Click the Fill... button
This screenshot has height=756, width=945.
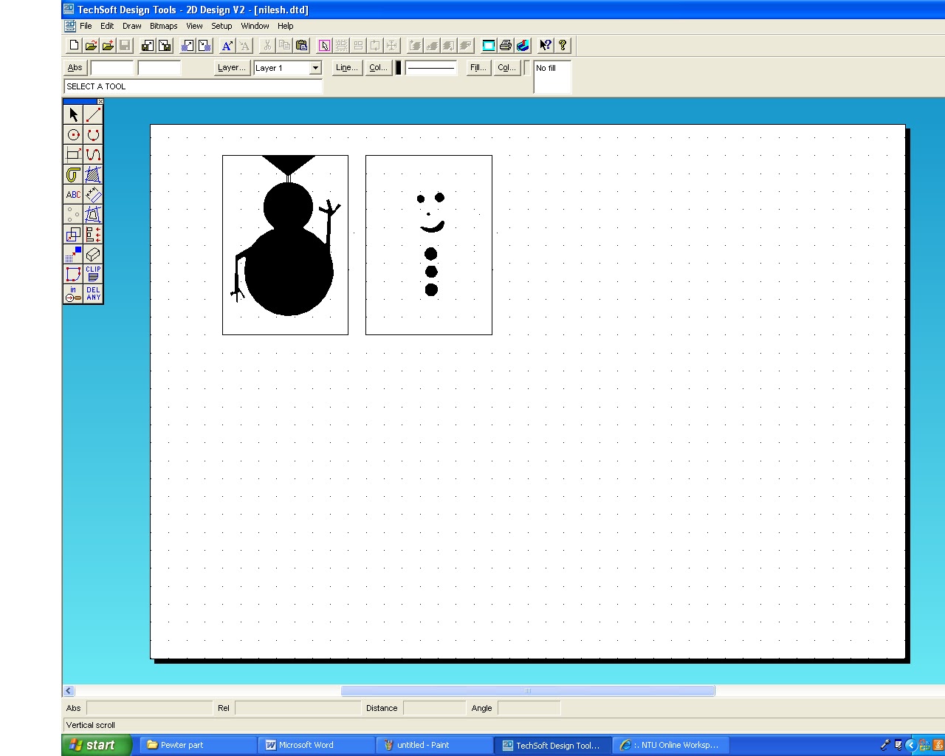pos(477,67)
